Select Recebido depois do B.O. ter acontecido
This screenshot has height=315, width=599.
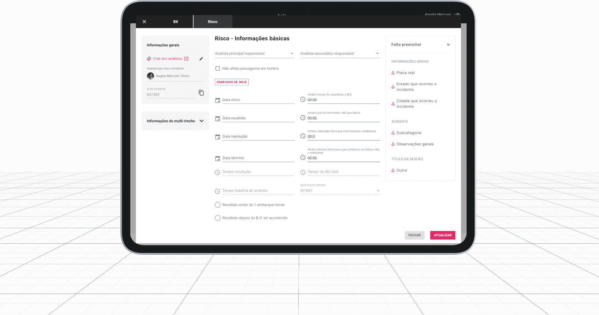[217, 218]
